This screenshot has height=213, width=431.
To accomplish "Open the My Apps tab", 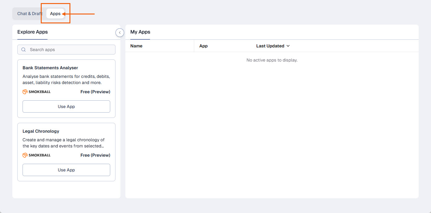I will coord(140,32).
